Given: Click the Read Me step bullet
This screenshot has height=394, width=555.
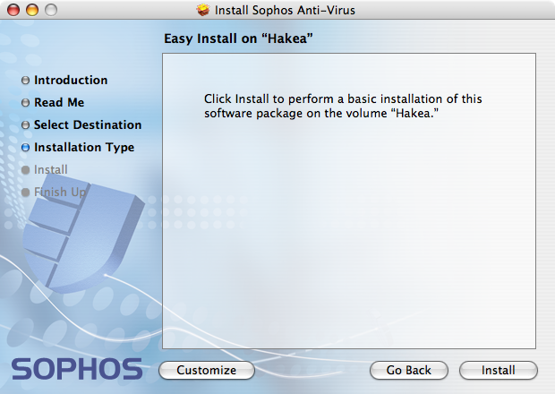Looking at the screenshot, I should click(25, 103).
